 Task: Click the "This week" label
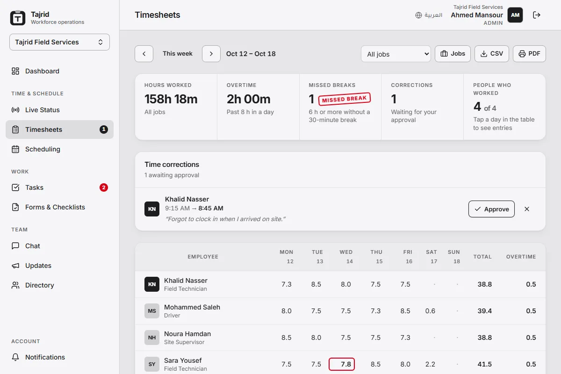(178, 54)
